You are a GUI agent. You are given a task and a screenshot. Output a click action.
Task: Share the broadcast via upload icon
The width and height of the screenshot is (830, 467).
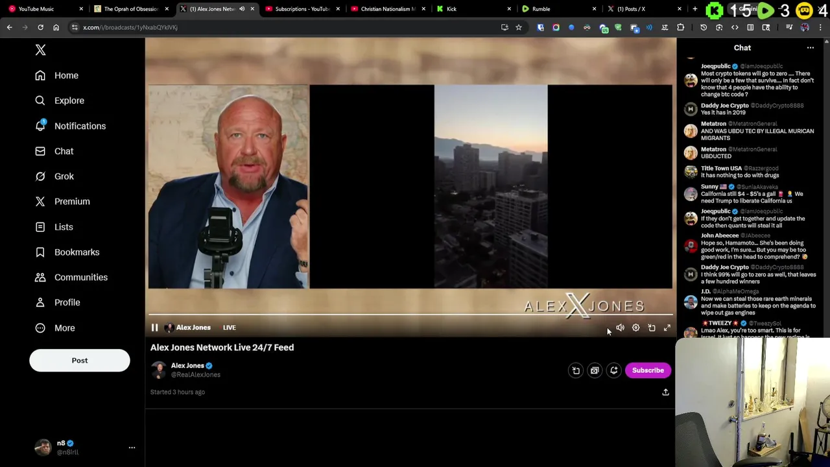tap(665, 392)
